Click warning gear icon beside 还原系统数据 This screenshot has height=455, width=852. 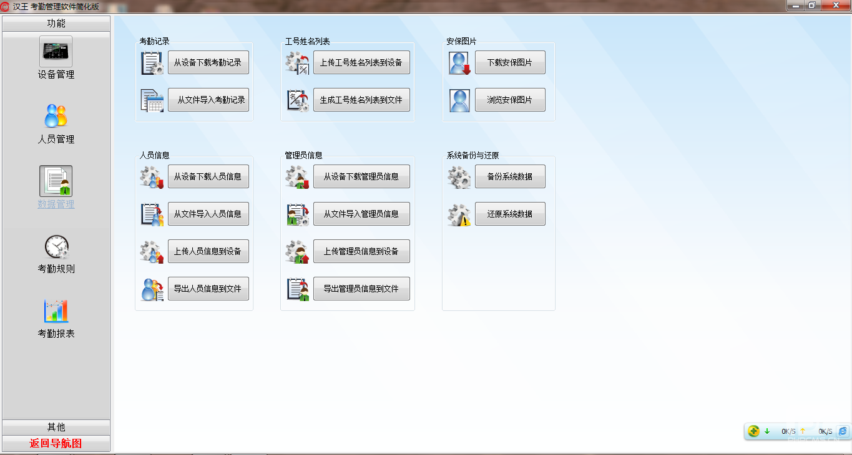[x=460, y=214]
